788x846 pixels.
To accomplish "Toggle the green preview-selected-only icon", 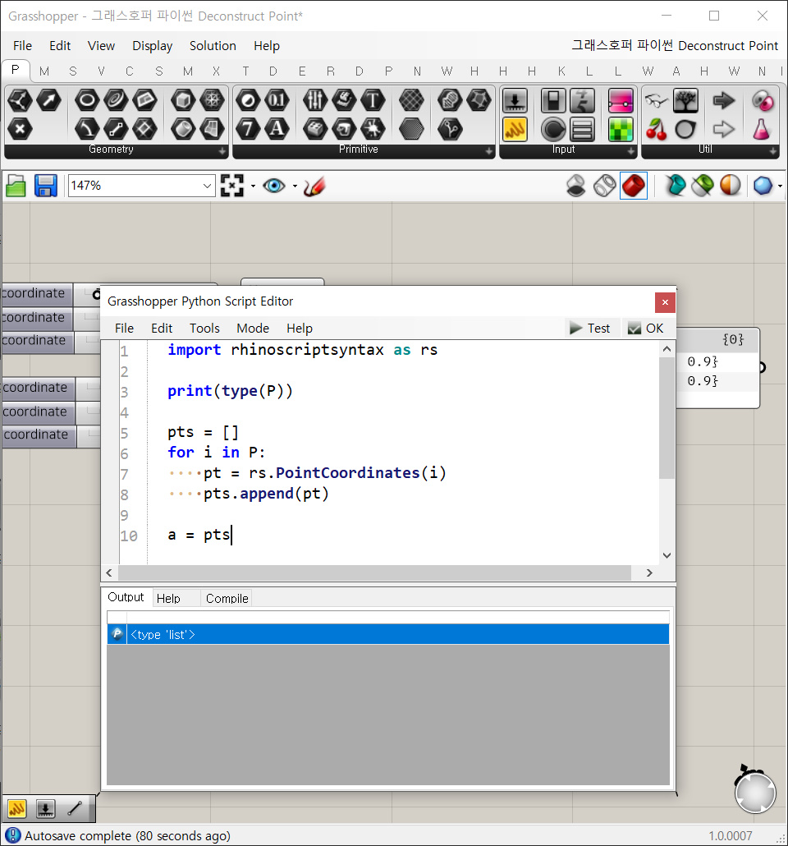I will (x=703, y=186).
